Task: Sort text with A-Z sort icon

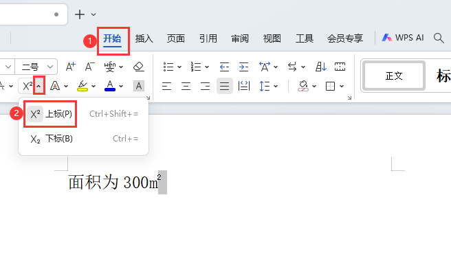Action: coord(320,67)
